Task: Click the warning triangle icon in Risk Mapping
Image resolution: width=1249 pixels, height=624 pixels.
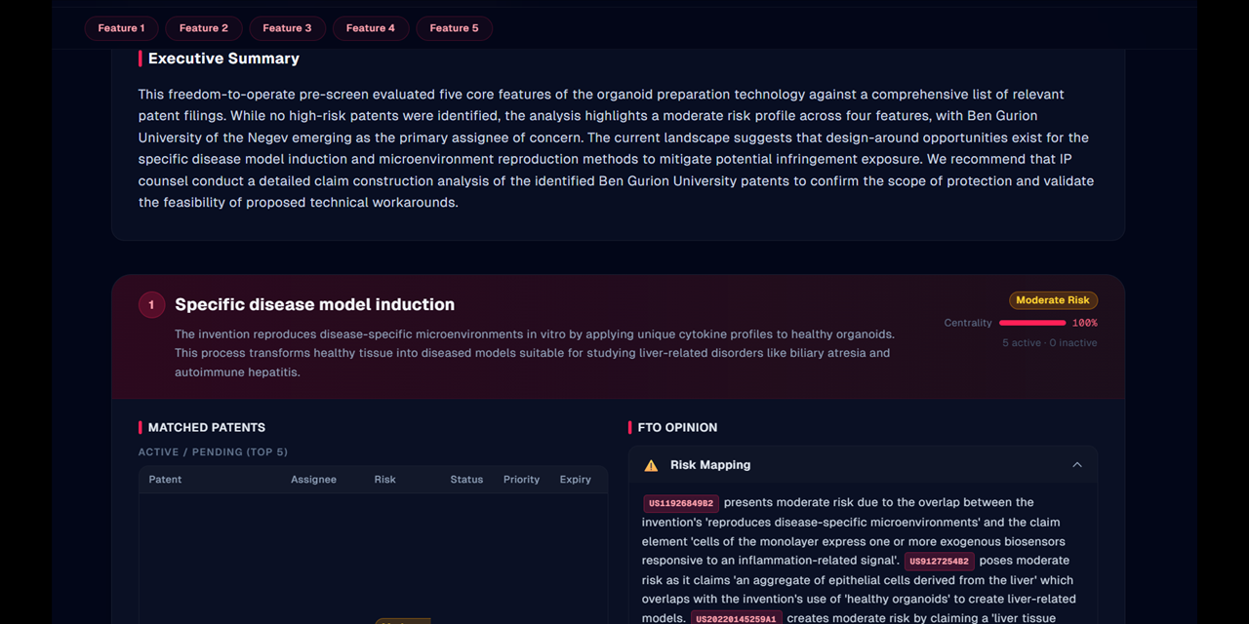Action: tap(650, 465)
